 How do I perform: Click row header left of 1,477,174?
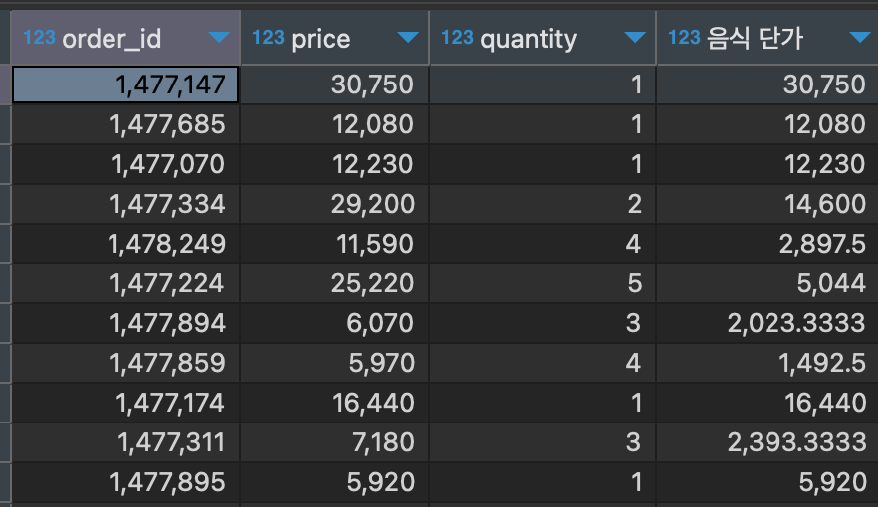coord(5,402)
